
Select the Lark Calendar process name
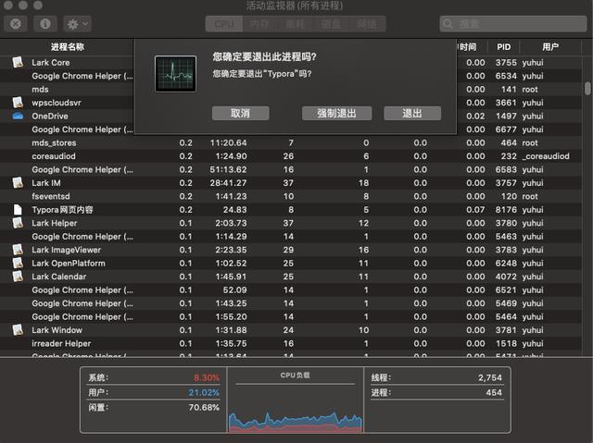point(59,277)
